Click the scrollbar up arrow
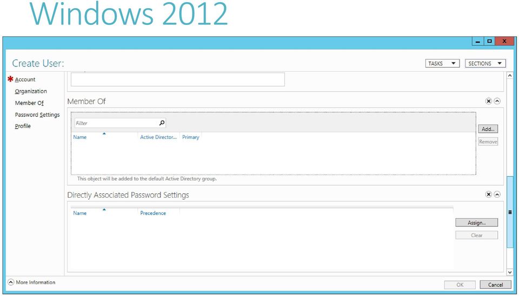The height and width of the screenshot is (296, 519). pos(510,76)
